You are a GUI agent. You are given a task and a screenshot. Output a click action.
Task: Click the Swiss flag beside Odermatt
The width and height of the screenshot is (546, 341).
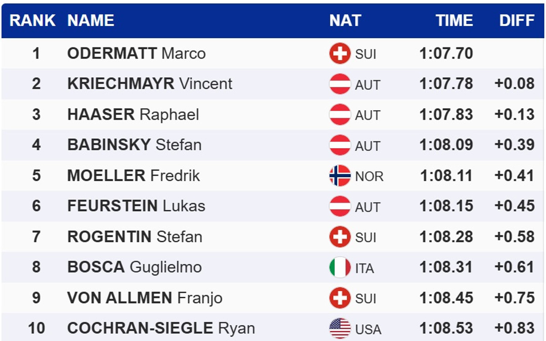tap(340, 54)
